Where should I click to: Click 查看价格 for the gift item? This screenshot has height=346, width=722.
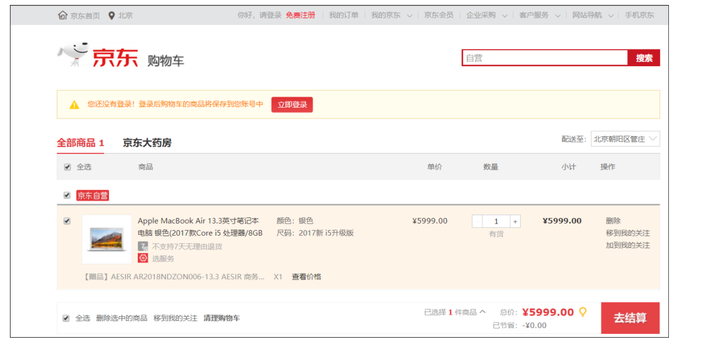pyautogui.click(x=307, y=276)
